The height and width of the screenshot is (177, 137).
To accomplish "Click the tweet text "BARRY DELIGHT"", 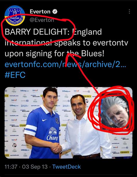I will point(36,32).
